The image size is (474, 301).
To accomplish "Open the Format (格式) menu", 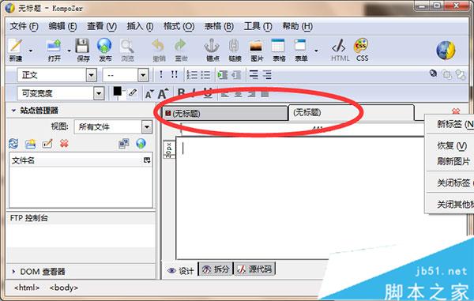I will click(179, 26).
